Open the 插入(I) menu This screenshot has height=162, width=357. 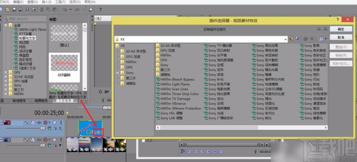pos(46,2)
